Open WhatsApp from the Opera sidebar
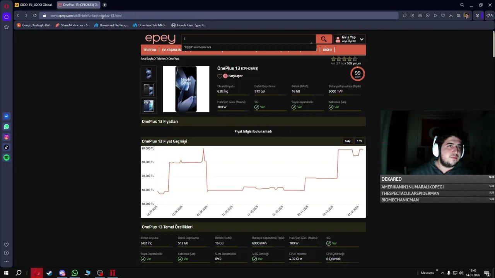The width and height of the screenshot is (495, 278). click(x=6, y=127)
